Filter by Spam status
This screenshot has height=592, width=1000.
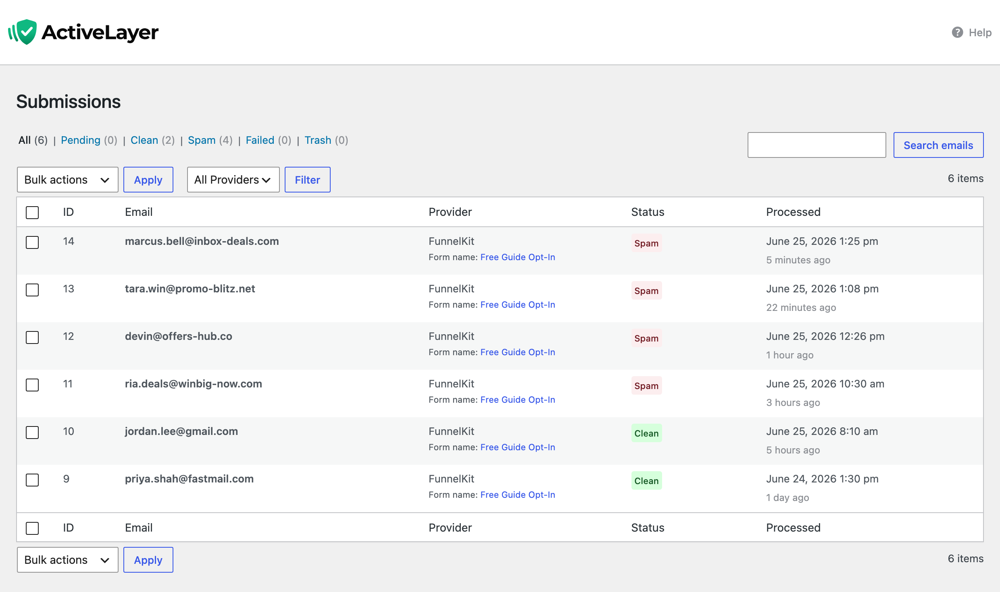(x=202, y=140)
